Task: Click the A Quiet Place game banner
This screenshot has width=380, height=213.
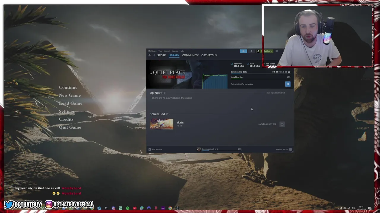Action: point(175,75)
